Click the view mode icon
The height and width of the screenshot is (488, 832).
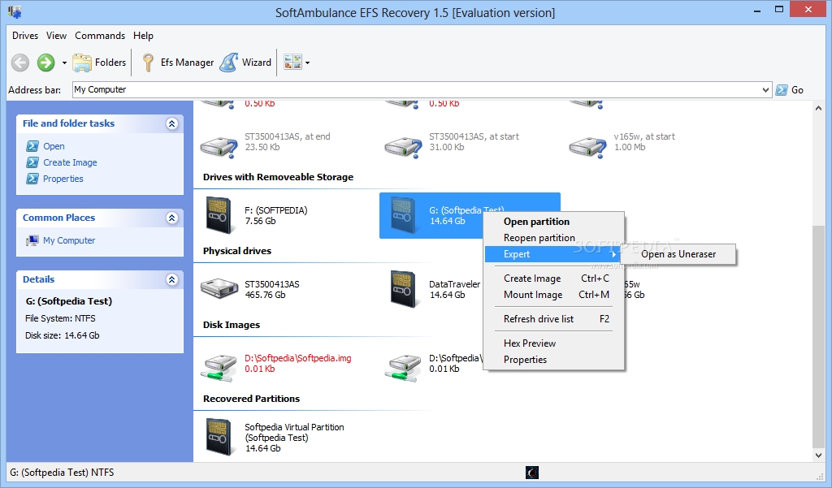pyautogui.click(x=292, y=63)
